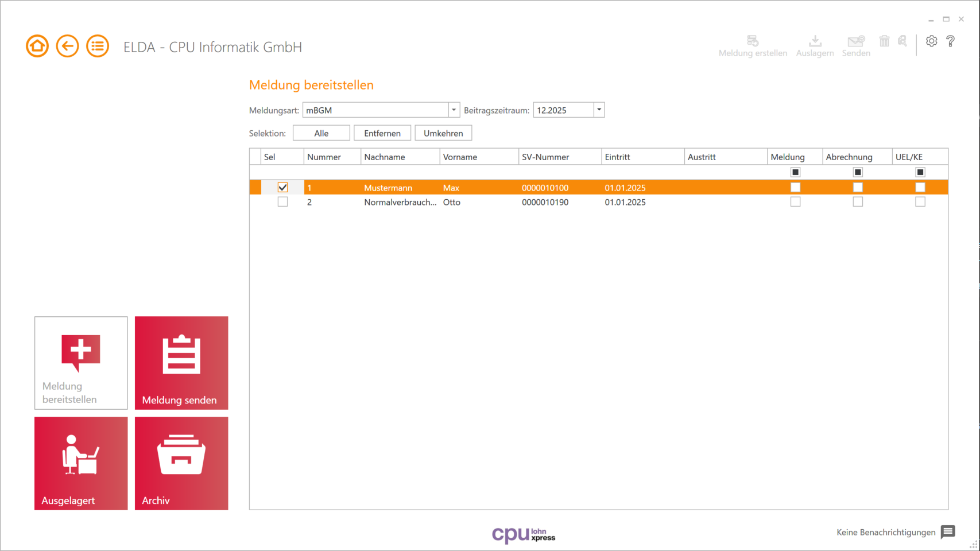Image resolution: width=980 pixels, height=551 pixels.
Task: Close the ELDA window
Action: tap(961, 19)
